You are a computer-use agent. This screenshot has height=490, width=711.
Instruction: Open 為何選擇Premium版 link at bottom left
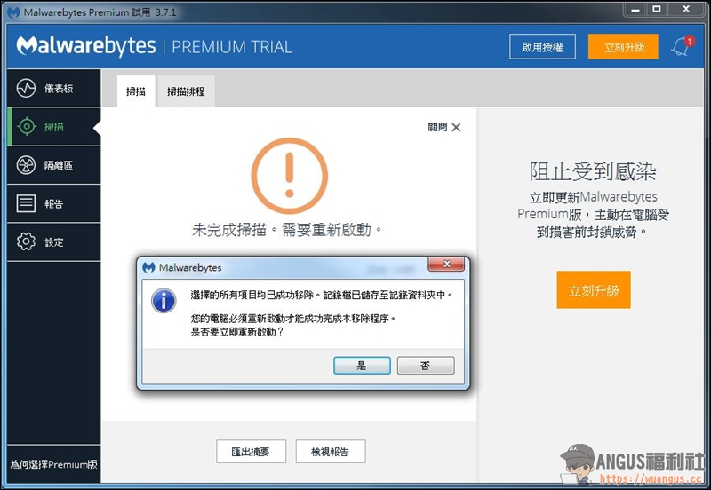point(53,464)
